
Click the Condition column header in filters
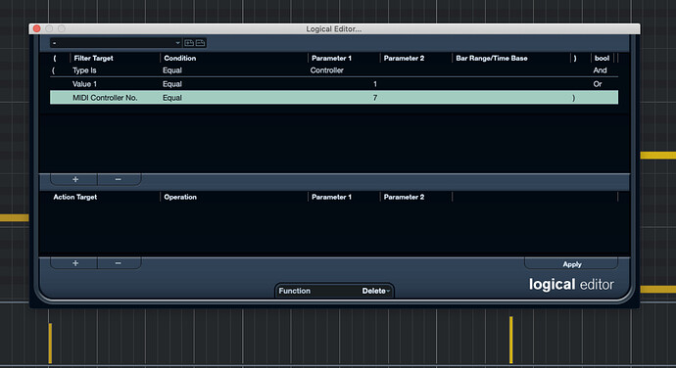click(x=180, y=58)
